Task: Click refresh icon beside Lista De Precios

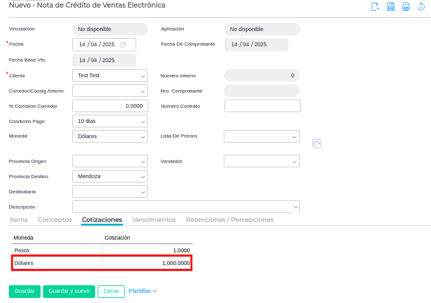Action: click(317, 144)
